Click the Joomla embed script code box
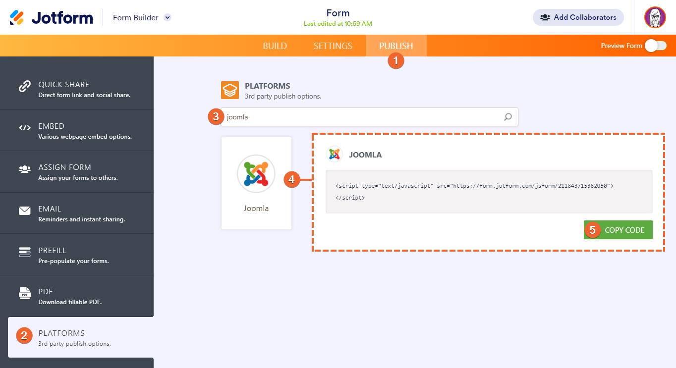 pyautogui.click(x=489, y=192)
